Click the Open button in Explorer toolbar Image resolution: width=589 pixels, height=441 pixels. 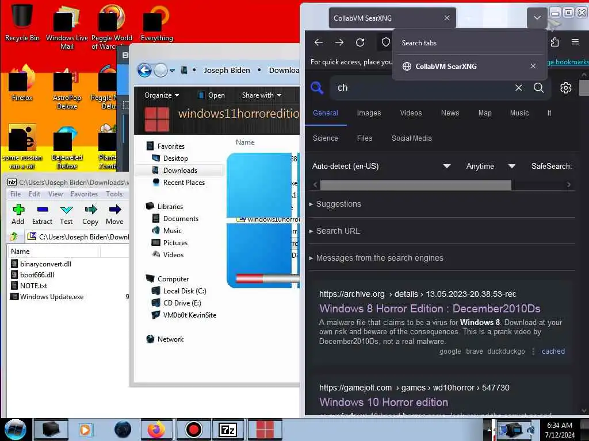(212, 95)
